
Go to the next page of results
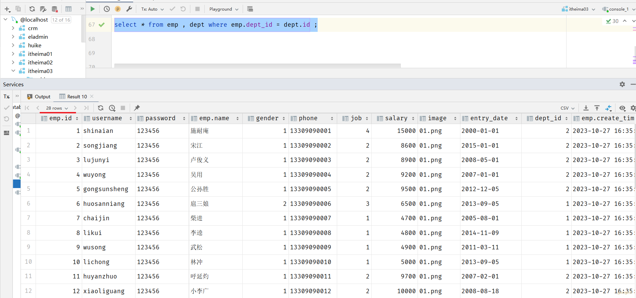click(x=75, y=108)
